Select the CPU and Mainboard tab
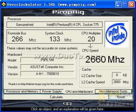 point(79,92)
